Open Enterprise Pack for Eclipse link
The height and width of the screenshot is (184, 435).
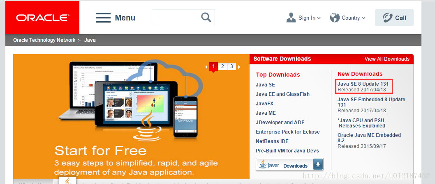288,132
